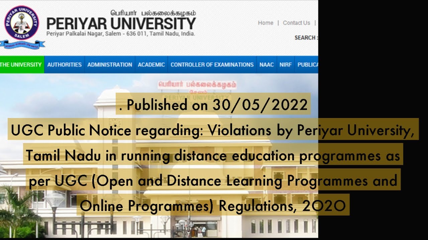Click the UGC Public Notice regarding caption line
This screenshot has height=240, width=428.
(x=213, y=130)
